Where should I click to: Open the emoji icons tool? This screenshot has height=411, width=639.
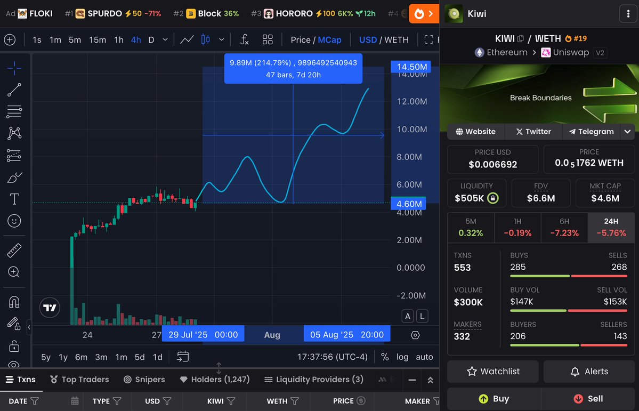pos(14,221)
